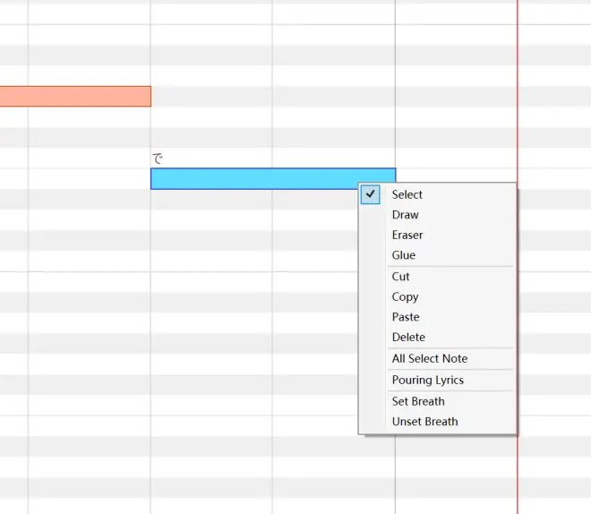Click the で lyric label above note
The height and width of the screenshot is (514, 591).
pyautogui.click(x=158, y=158)
